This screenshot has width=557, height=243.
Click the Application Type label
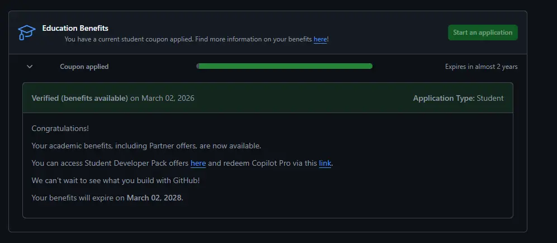(443, 98)
